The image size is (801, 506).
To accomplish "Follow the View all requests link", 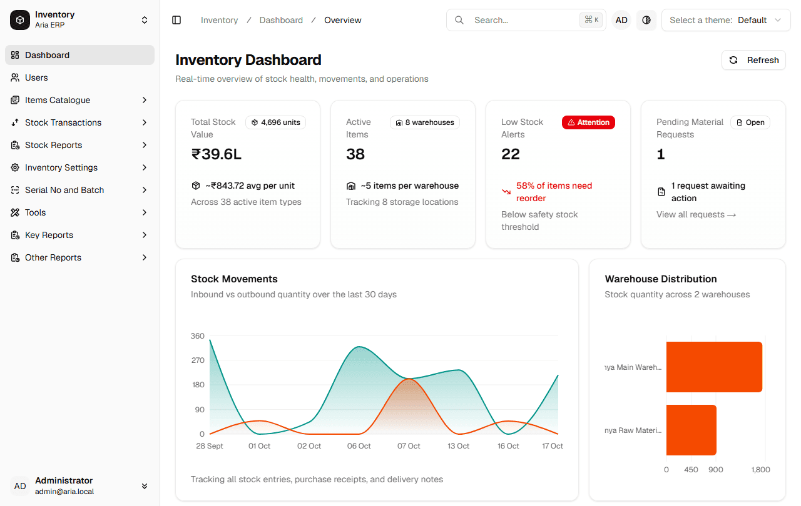I will point(696,214).
